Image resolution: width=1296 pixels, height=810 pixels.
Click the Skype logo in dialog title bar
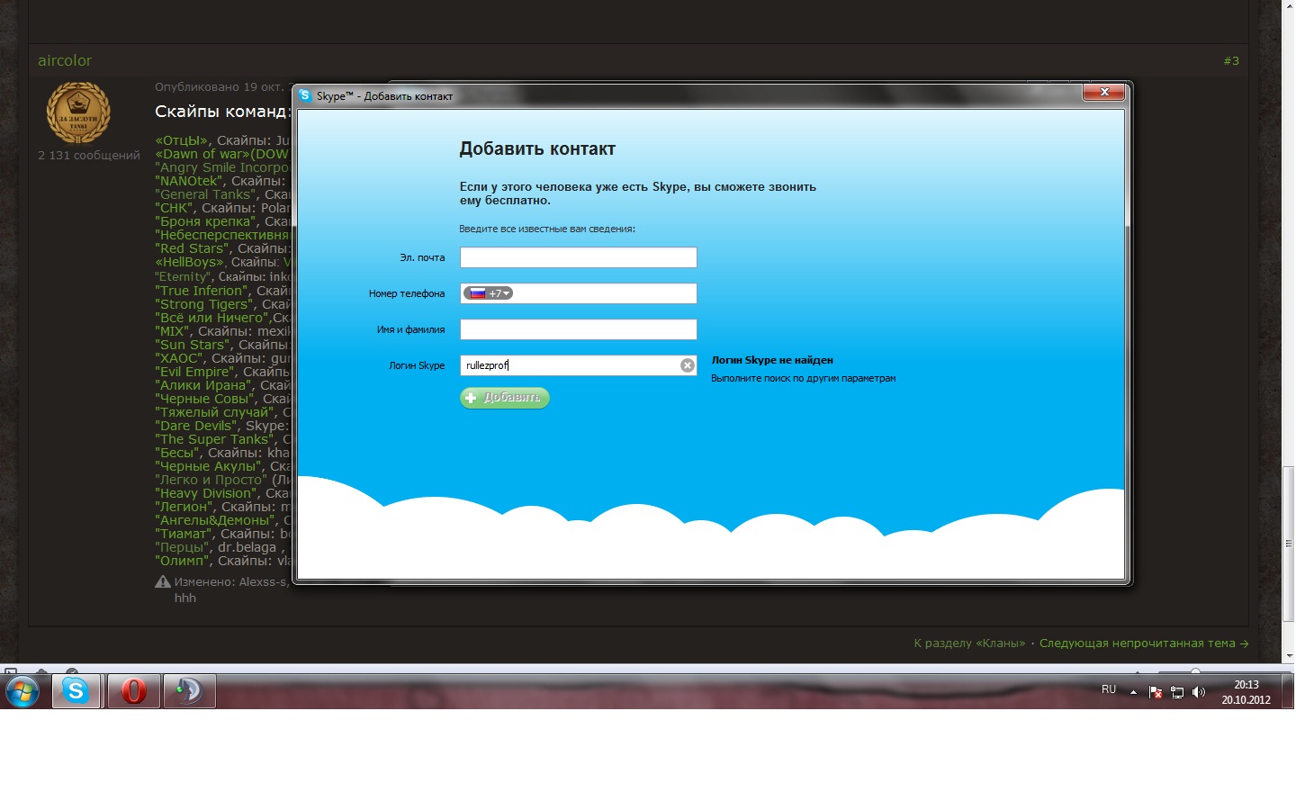click(305, 95)
